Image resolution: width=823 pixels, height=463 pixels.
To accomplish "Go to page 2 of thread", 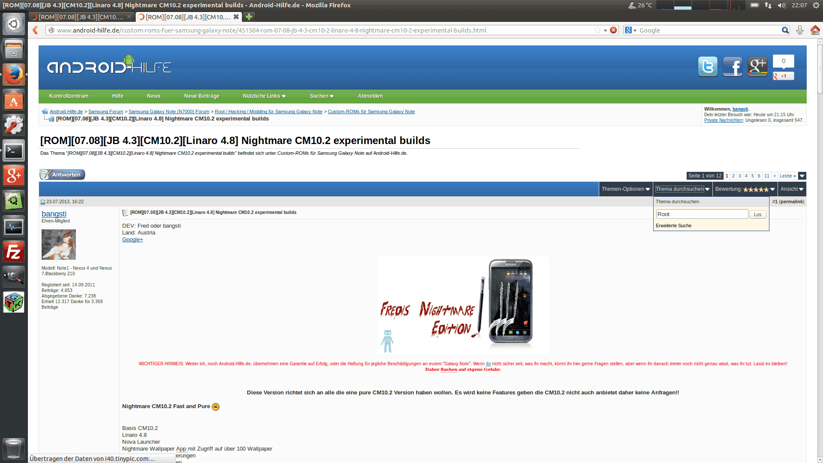I will tap(733, 176).
